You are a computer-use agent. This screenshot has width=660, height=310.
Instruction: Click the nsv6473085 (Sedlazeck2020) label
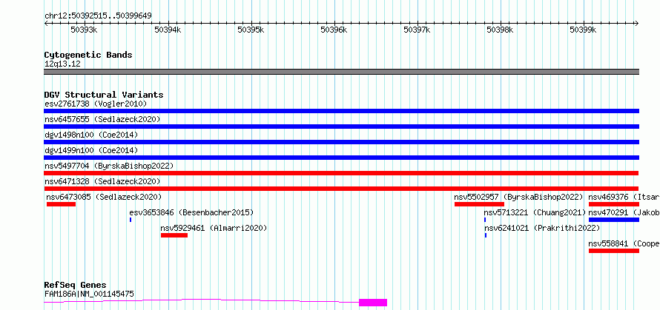(x=104, y=197)
